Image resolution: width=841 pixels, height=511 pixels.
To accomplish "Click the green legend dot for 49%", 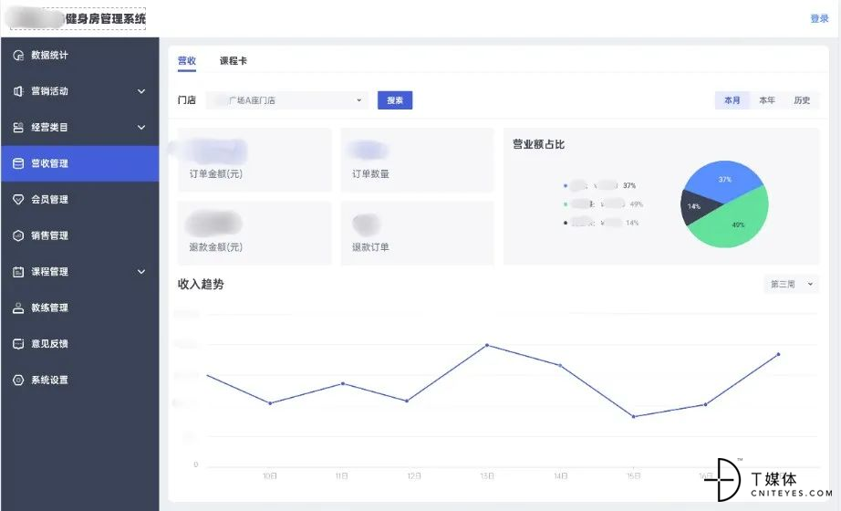I will click(x=566, y=204).
